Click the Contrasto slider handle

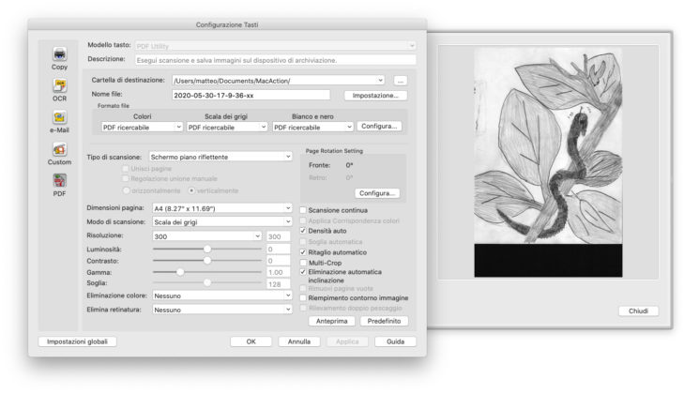[x=207, y=261]
